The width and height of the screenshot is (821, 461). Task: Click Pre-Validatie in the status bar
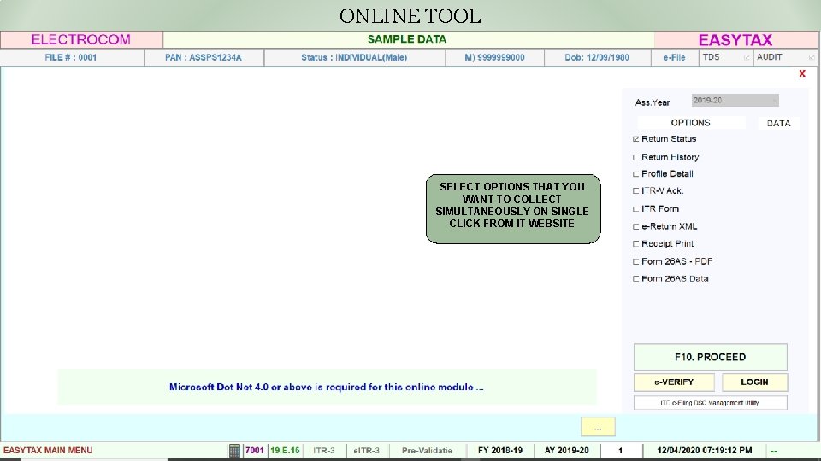(x=427, y=451)
